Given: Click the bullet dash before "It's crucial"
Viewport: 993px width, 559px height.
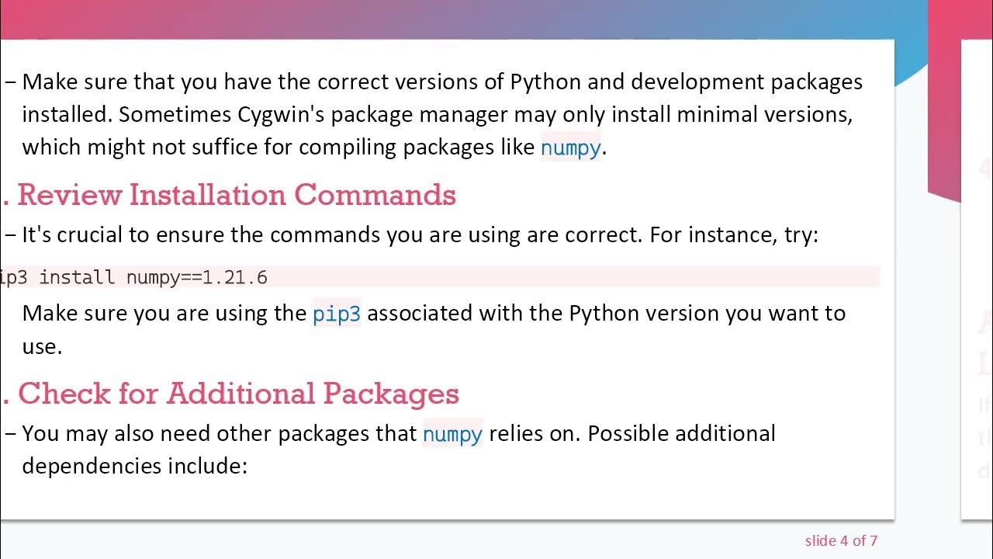Looking at the screenshot, I should coord(11,235).
